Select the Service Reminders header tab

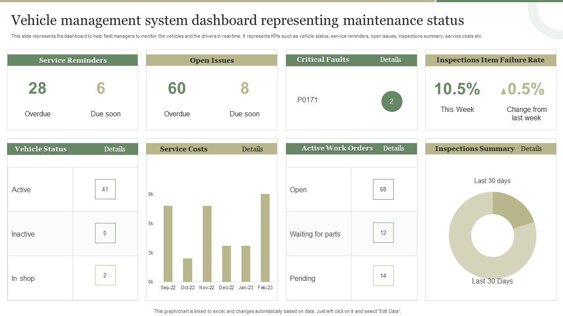[73, 60]
